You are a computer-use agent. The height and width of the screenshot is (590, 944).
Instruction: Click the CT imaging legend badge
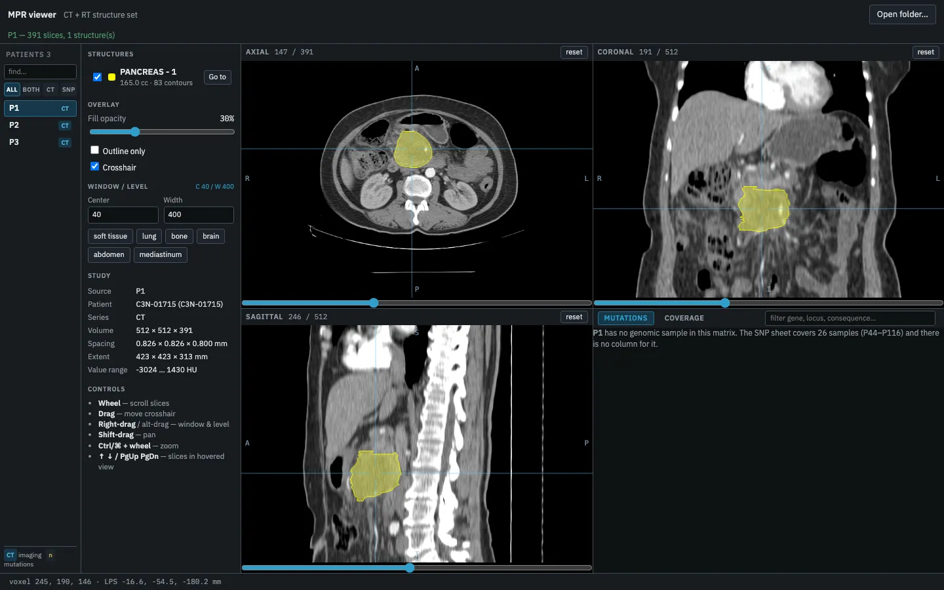coord(10,555)
